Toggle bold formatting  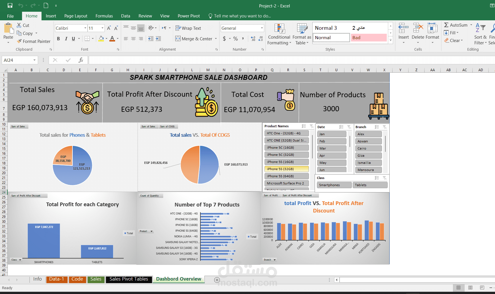tap(58, 39)
